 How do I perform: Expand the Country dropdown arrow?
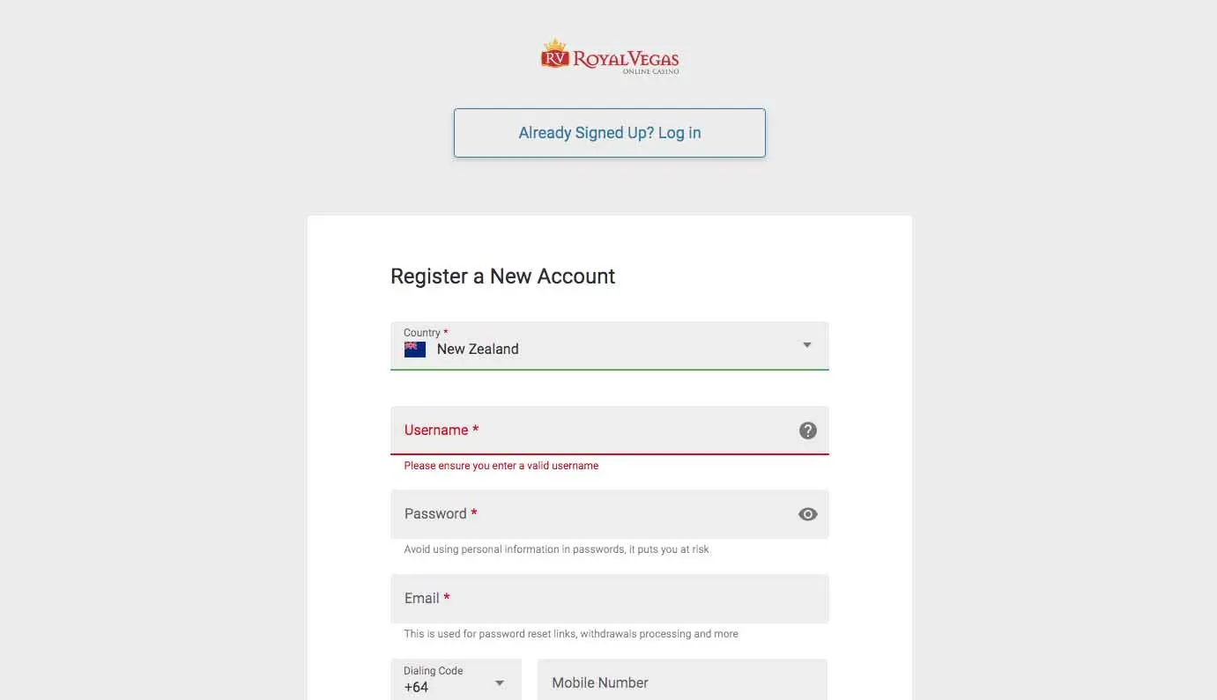click(806, 345)
